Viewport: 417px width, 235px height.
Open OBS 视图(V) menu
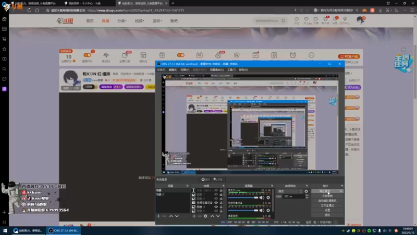[185, 70]
